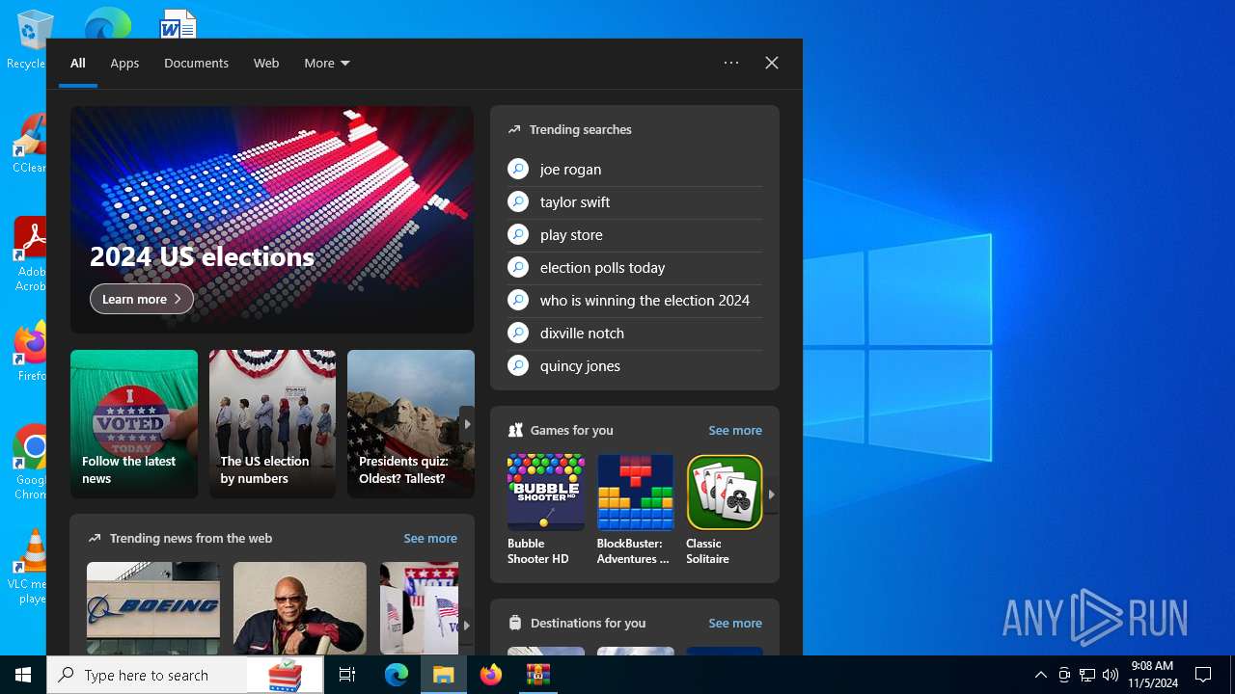Open the search panel options ellipsis
The height and width of the screenshot is (694, 1235).
(731, 63)
